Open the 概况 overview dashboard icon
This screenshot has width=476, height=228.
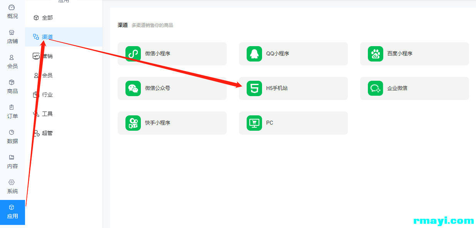point(12,7)
